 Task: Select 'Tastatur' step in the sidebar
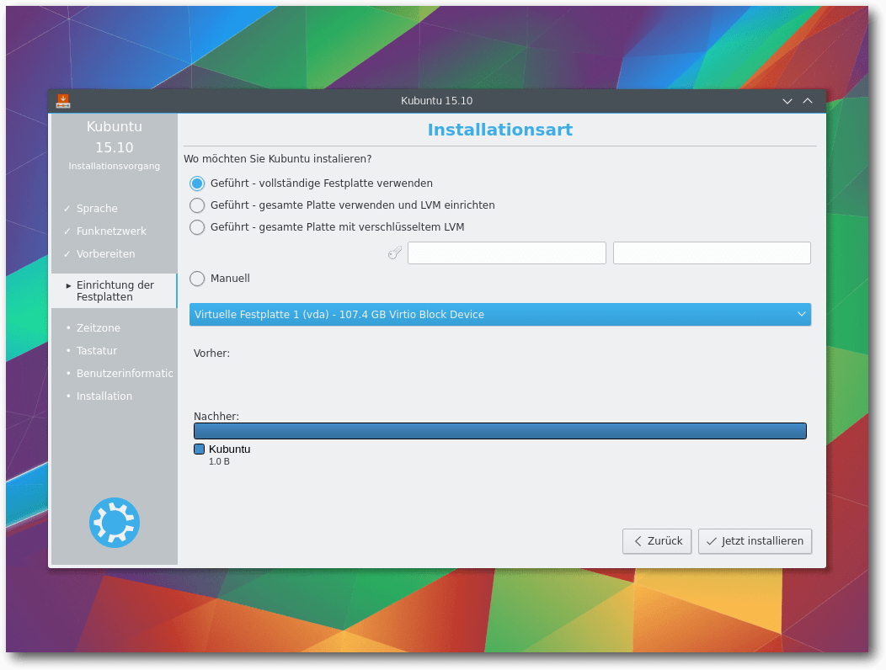(x=97, y=351)
